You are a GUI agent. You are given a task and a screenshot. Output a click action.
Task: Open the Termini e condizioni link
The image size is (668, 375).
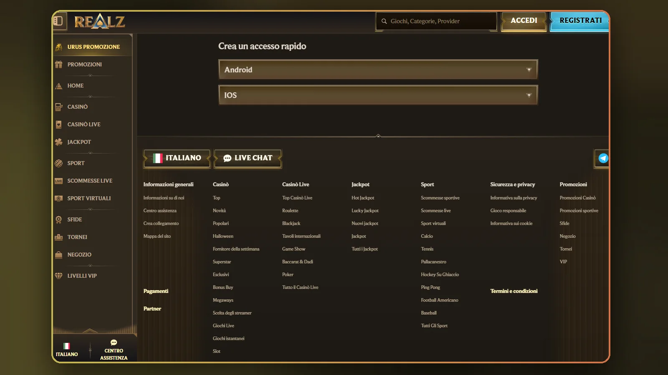[x=514, y=291]
